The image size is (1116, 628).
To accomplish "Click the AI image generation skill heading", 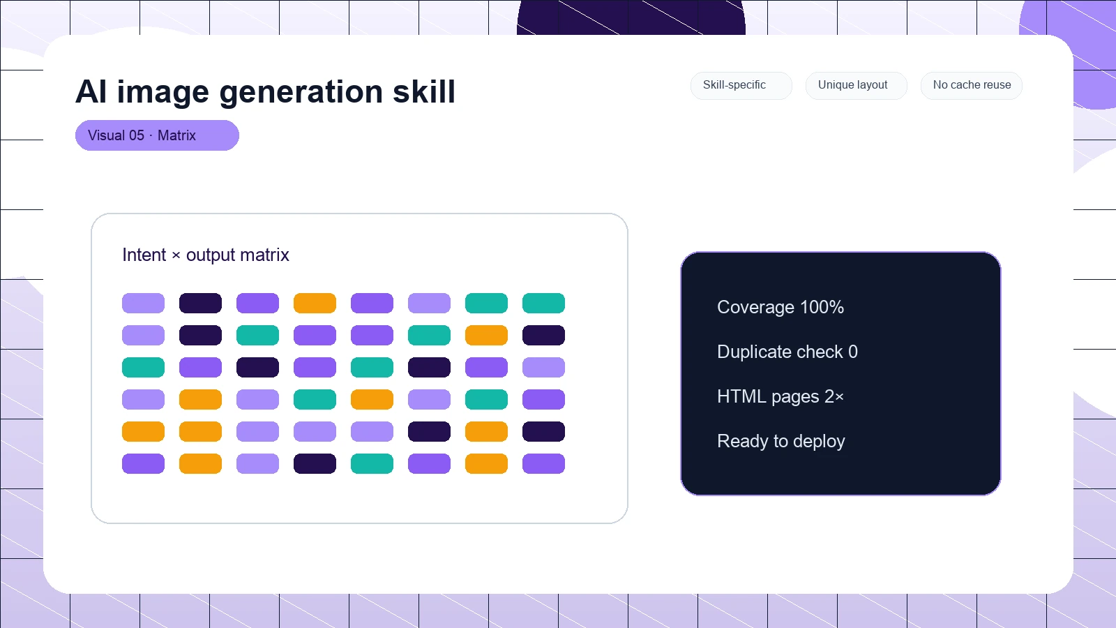I will coord(265,91).
